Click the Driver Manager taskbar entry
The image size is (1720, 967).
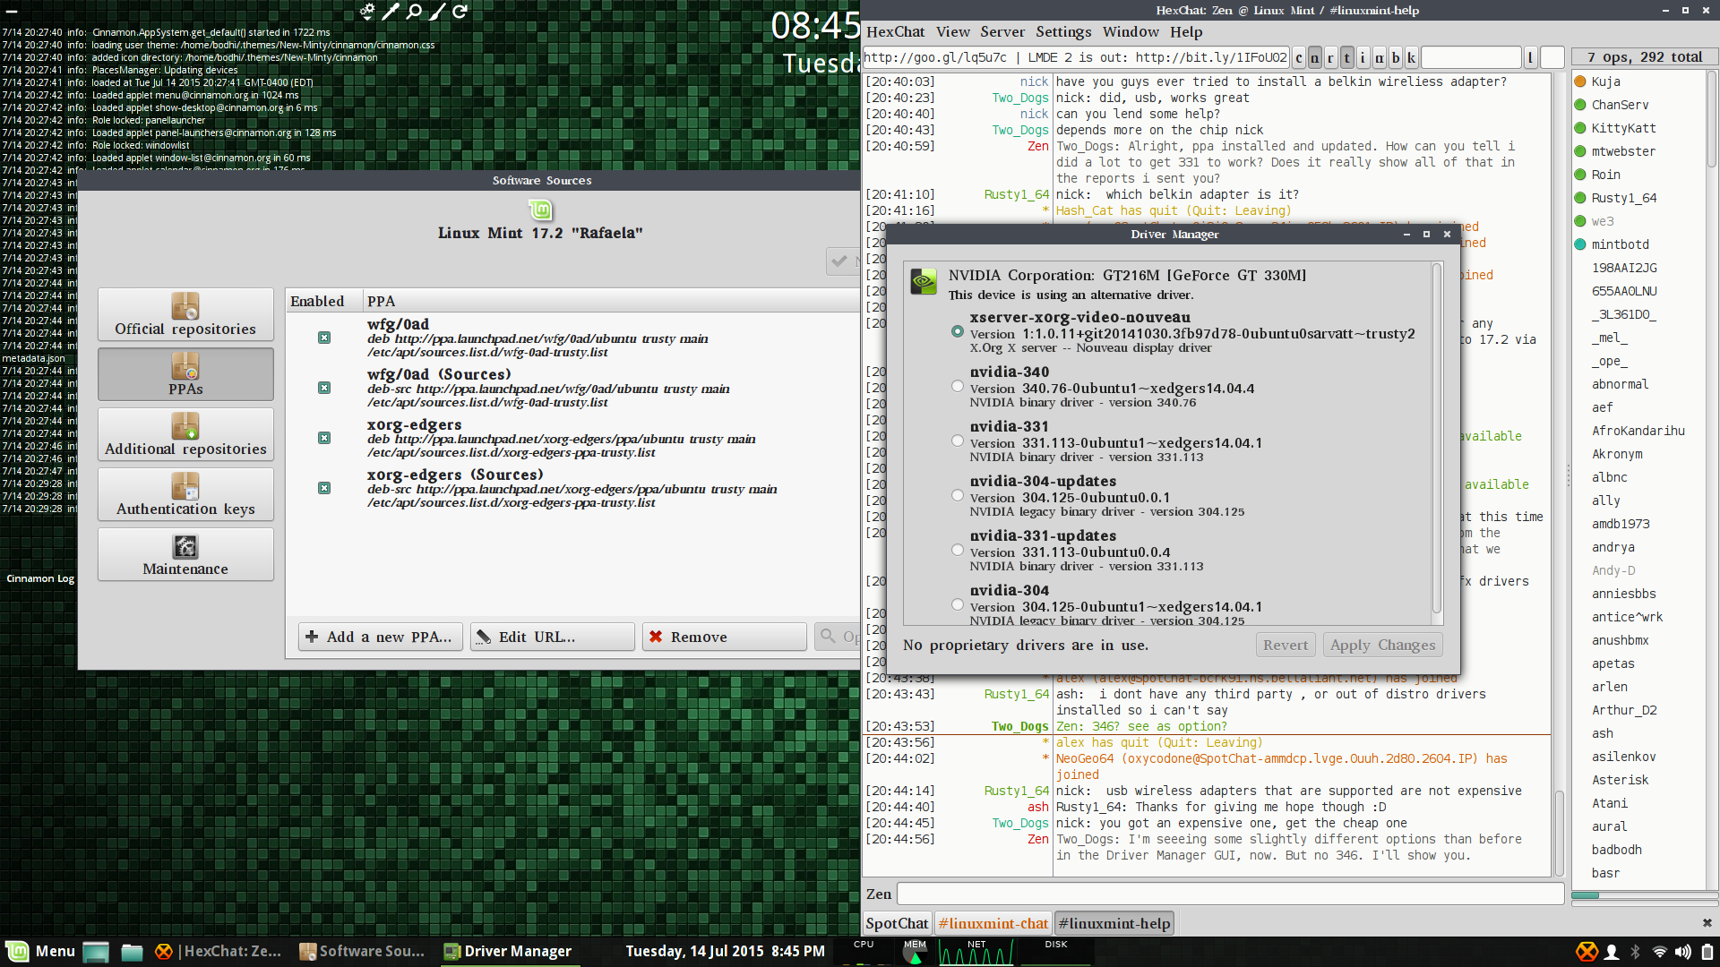point(508,951)
